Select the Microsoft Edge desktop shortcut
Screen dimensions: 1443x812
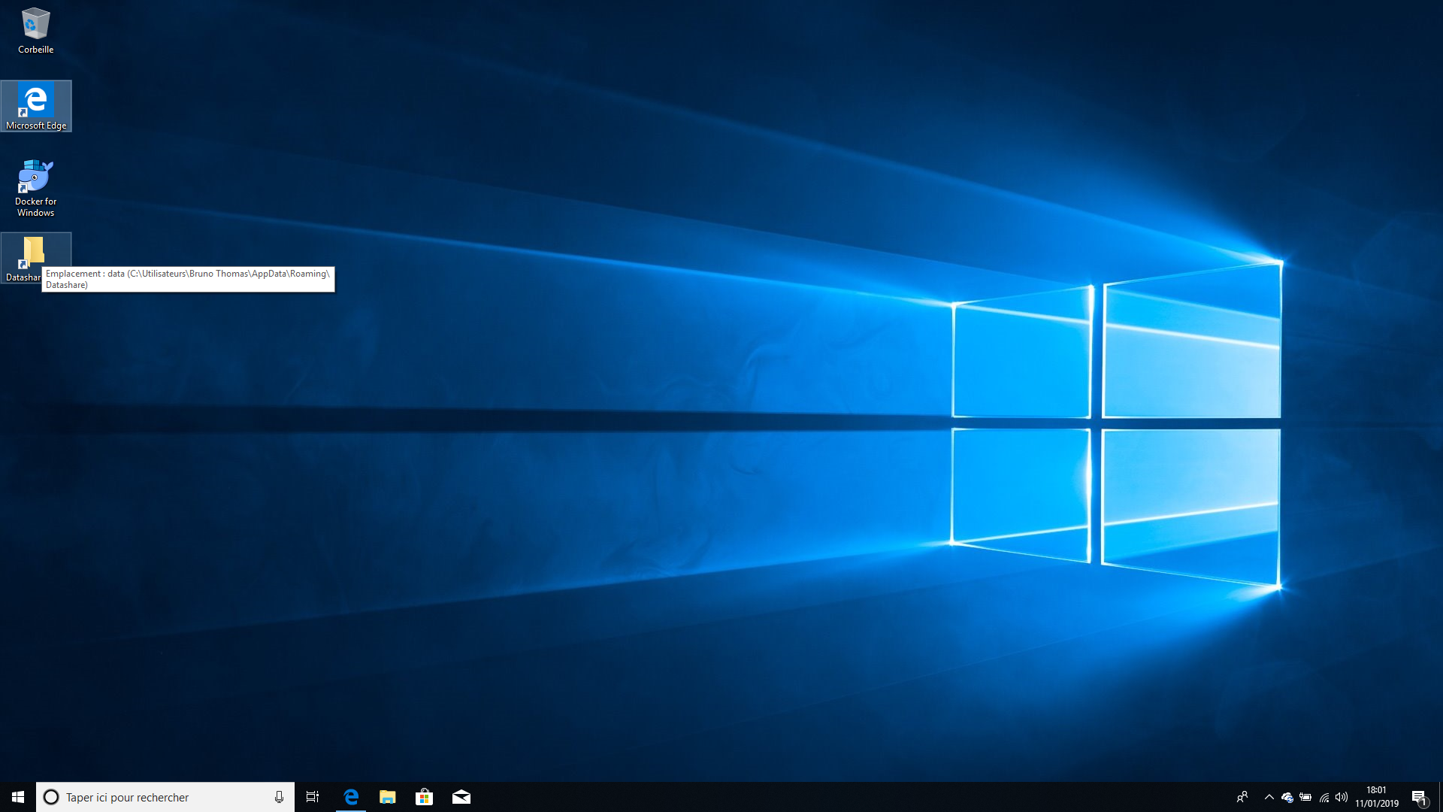(36, 106)
